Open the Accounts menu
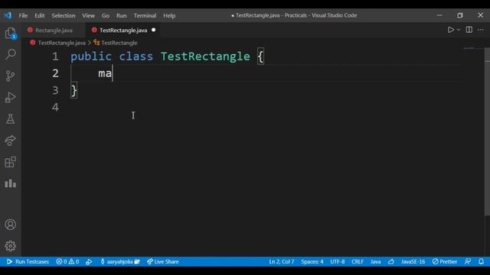Screen dimensions: 490x275 click(10, 225)
